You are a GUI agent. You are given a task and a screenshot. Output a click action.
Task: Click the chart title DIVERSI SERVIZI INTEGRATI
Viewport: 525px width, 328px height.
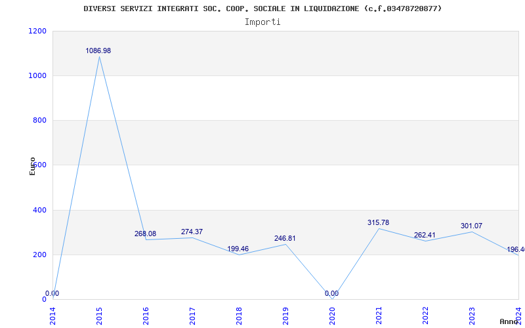(262, 9)
